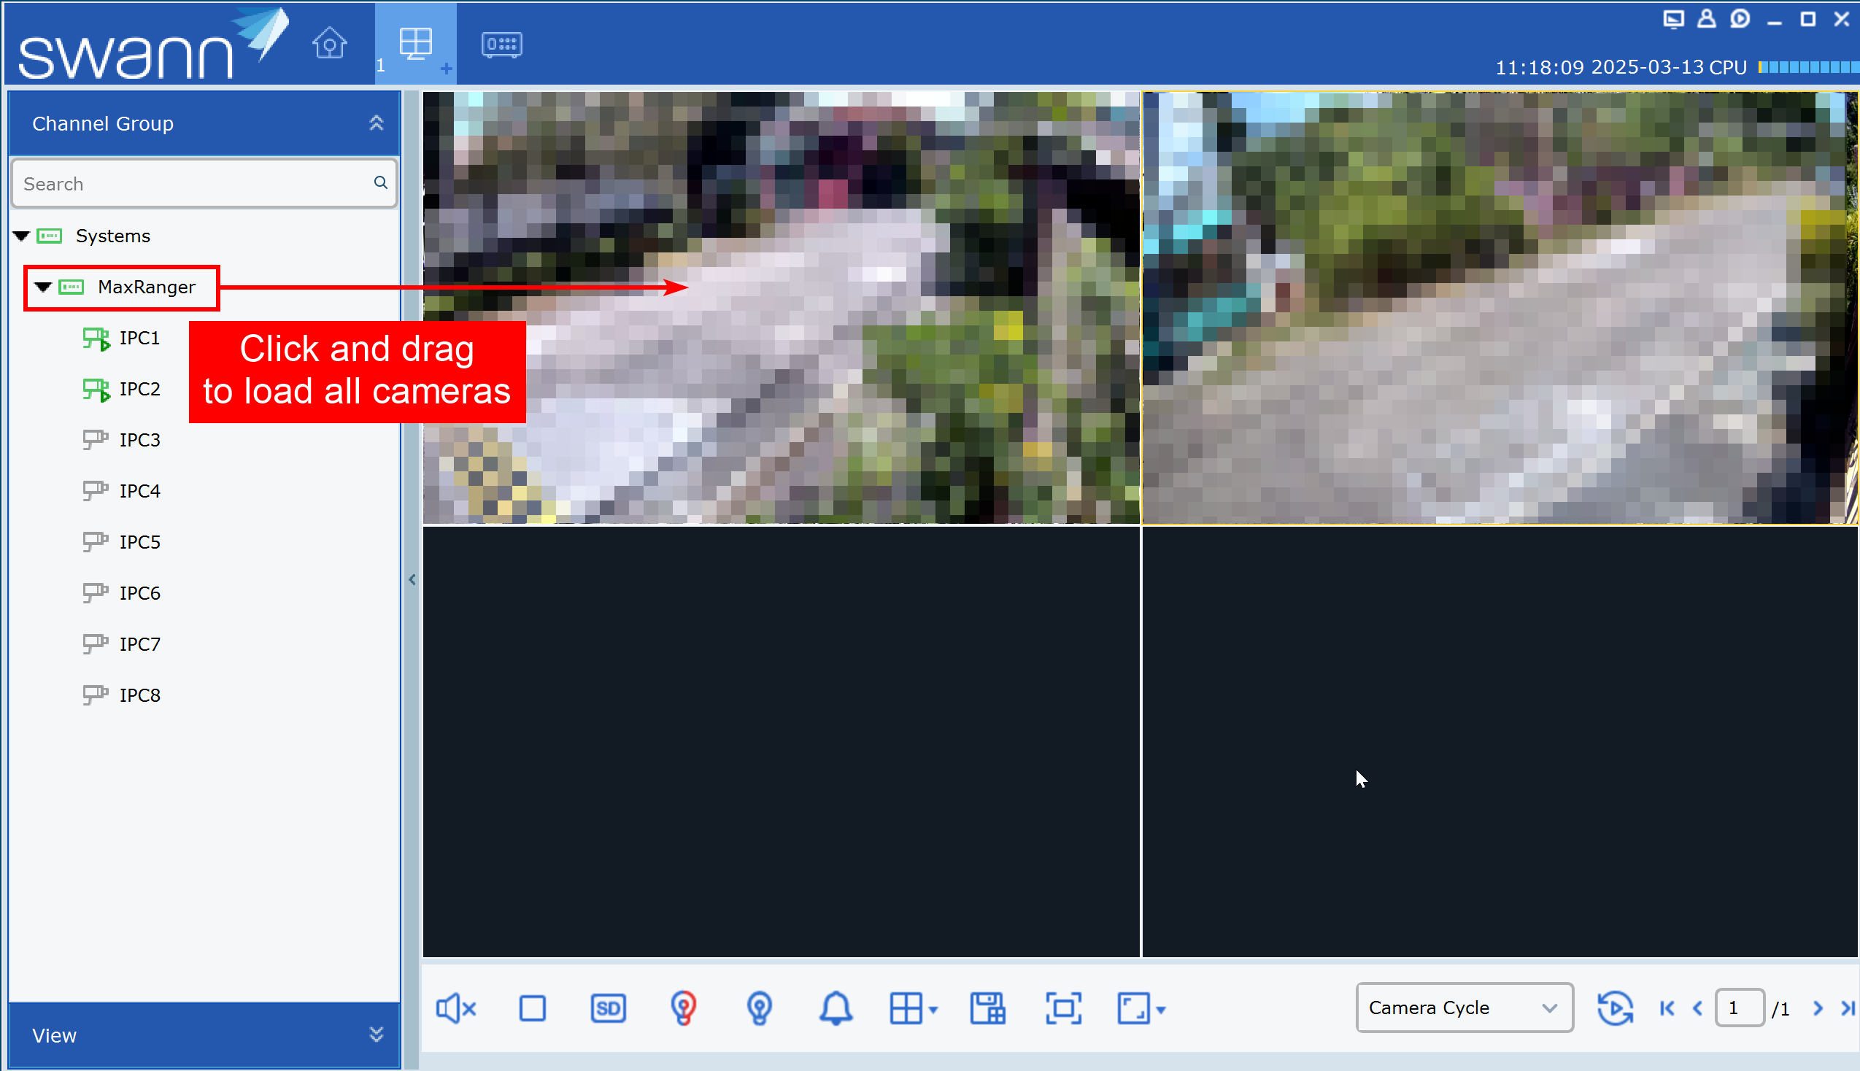
Task: Toggle the muted speaker icon
Action: (456, 1008)
